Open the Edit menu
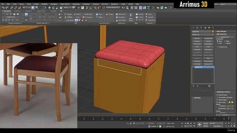Viewport: 237px width, 133px height. [x=8, y=4]
